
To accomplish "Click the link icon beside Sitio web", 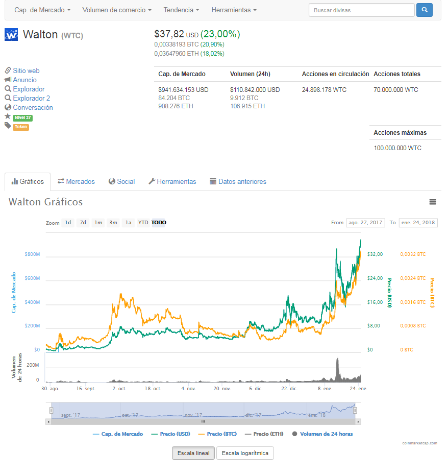I will 8,70.
